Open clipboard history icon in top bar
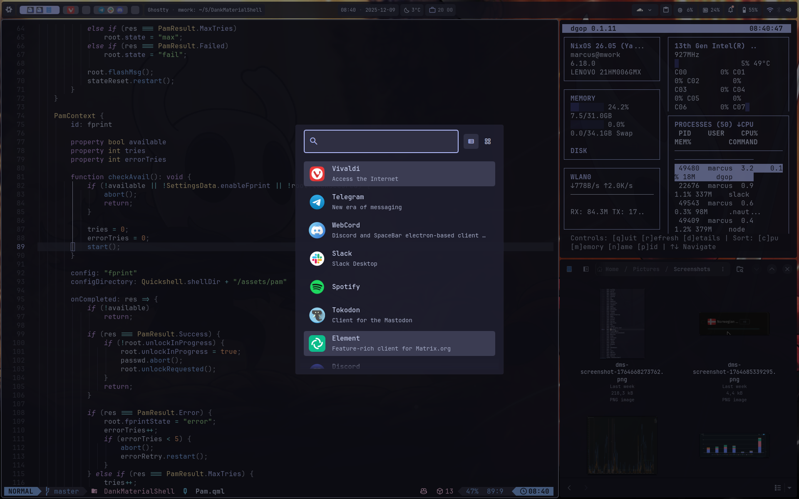 tap(666, 10)
